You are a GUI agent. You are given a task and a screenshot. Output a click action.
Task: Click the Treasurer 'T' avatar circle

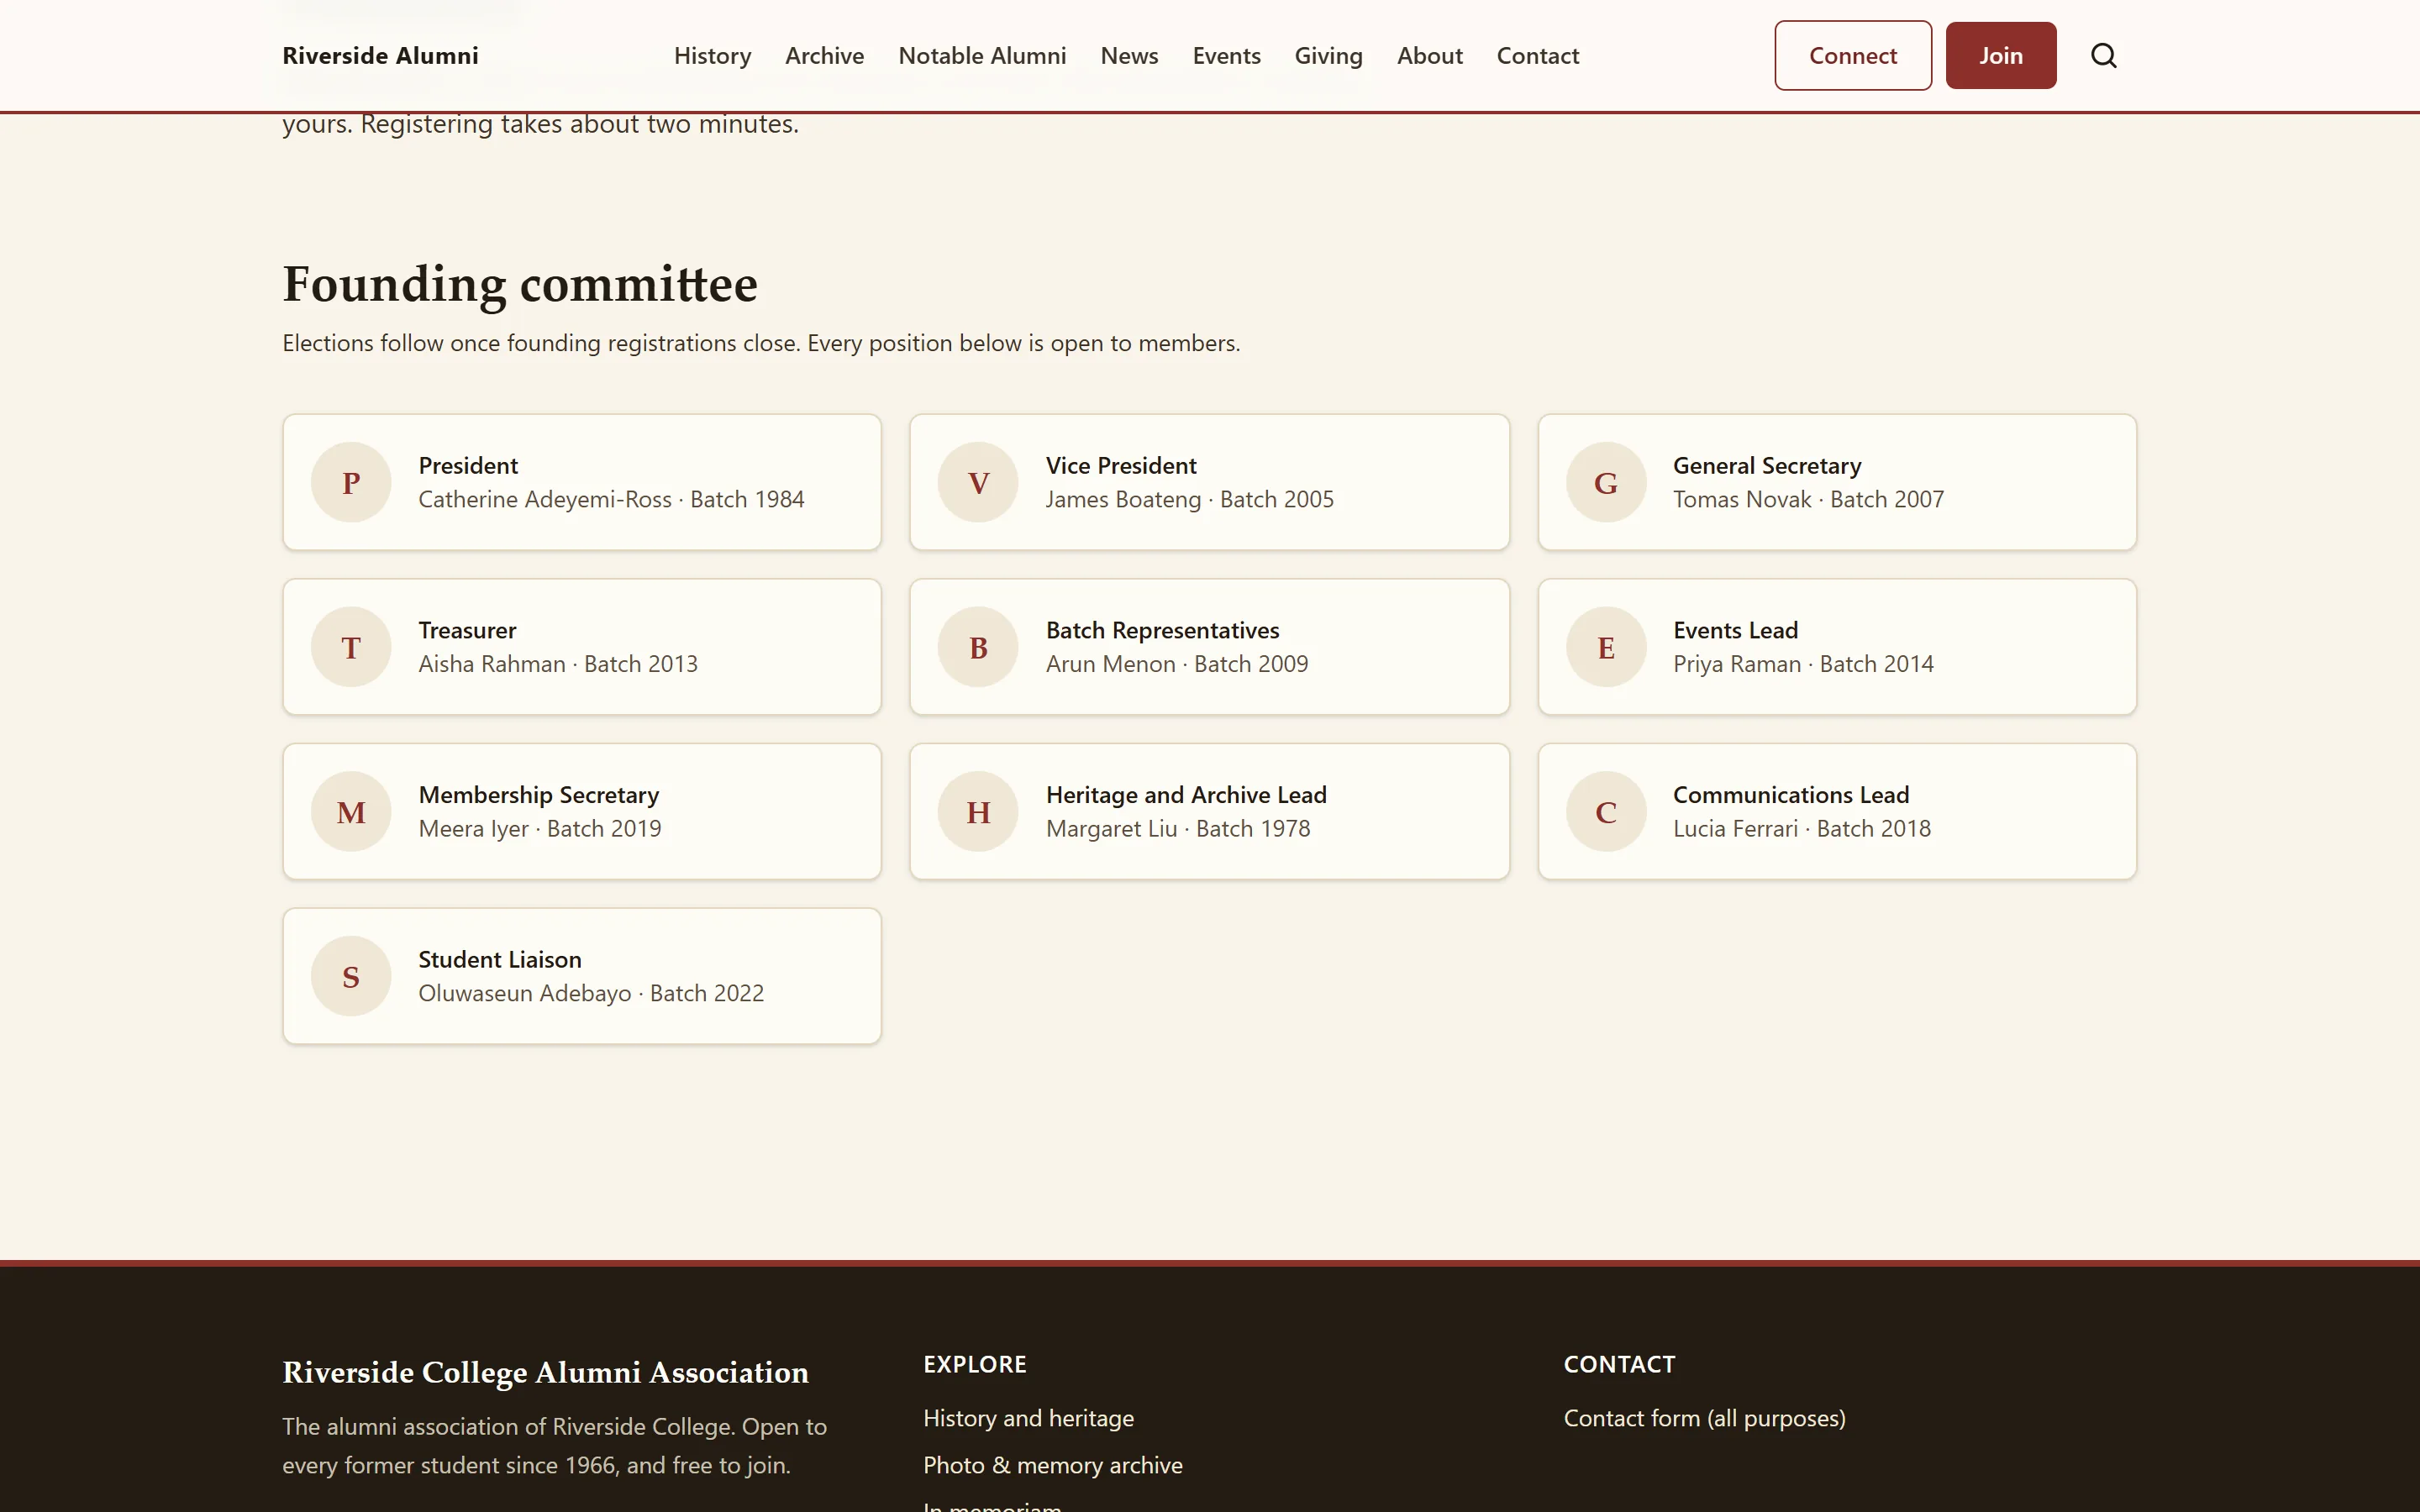click(x=351, y=647)
